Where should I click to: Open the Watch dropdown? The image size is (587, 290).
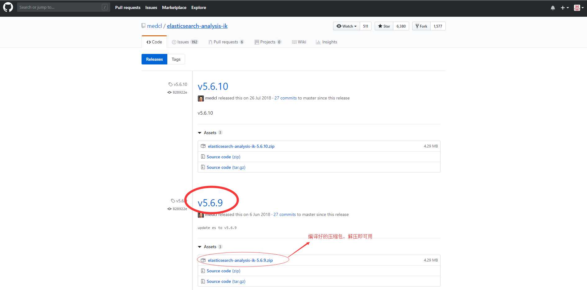(x=346, y=26)
